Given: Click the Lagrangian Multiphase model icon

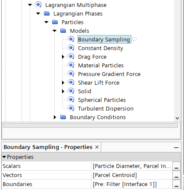Looking at the screenshot, I should tap(38, 5).
